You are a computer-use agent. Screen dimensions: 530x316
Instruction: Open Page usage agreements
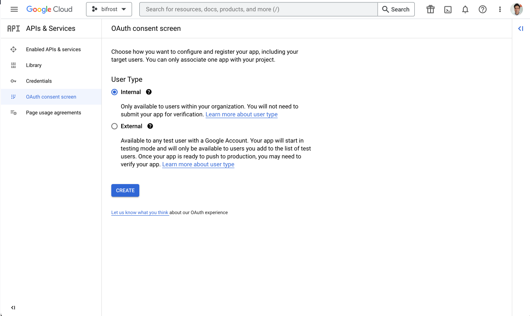point(51,113)
